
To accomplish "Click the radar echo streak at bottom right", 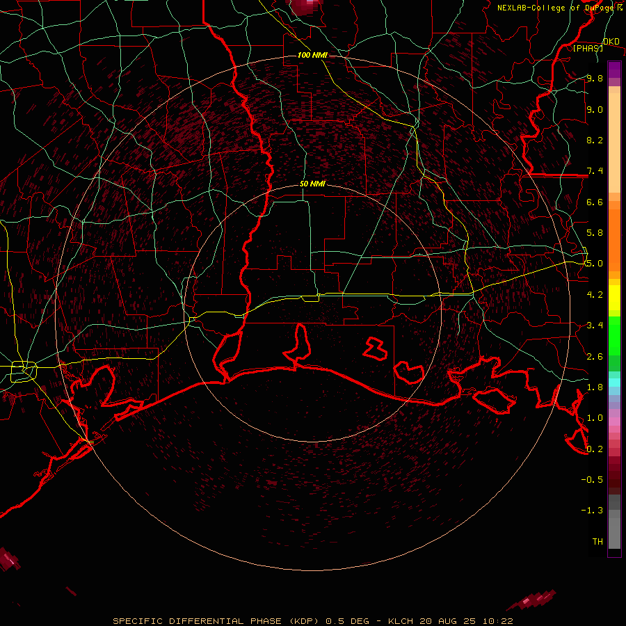I will click(532, 600).
